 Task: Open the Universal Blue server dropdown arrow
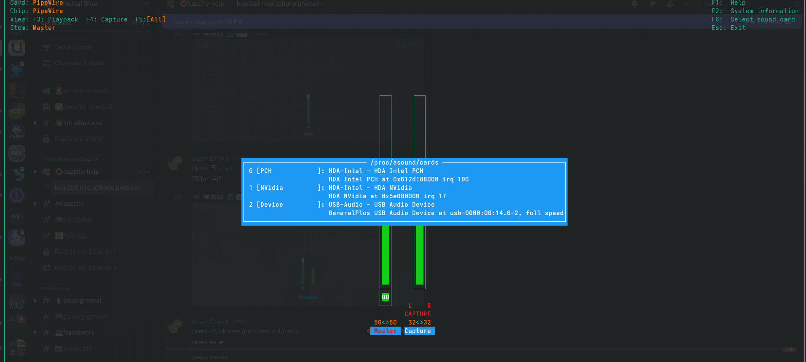147,3
